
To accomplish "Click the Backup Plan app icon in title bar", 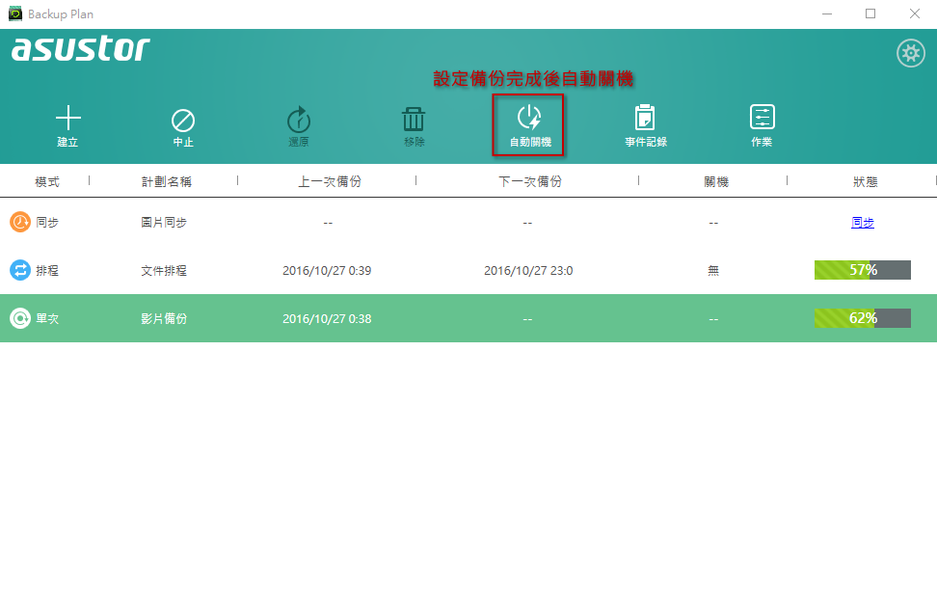I will coord(14,13).
